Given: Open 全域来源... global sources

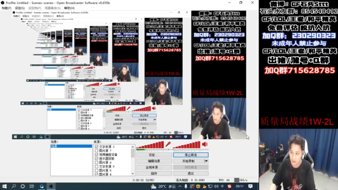Looking at the screenshot, I should click(154, 167).
